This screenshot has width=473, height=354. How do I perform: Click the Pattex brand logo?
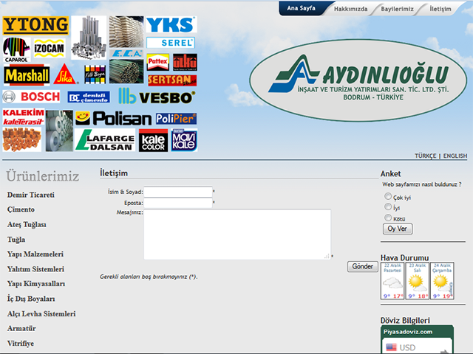coord(157,62)
